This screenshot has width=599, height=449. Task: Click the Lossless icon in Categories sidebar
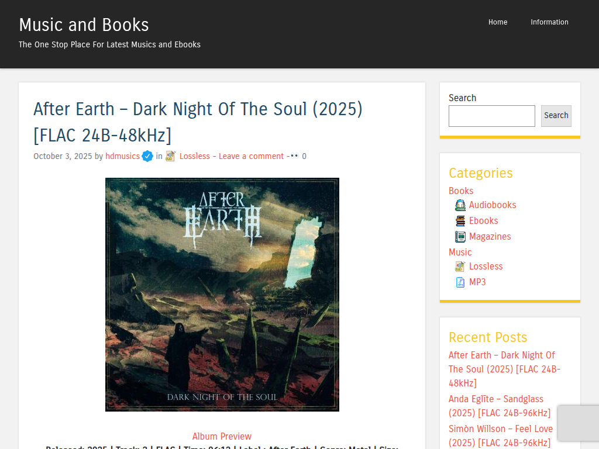pyautogui.click(x=460, y=266)
